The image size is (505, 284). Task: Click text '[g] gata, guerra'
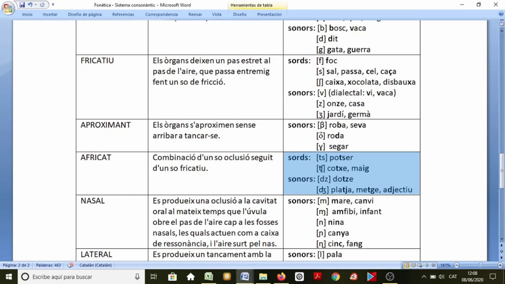pos(343,50)
